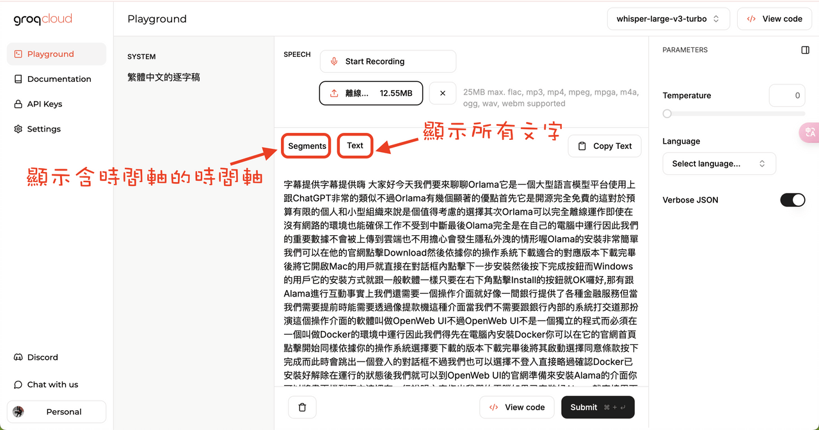Image resolution: width=819 pixels, height=430 pixels.
Task: Click View code button beside Submit
Action: click(517, 407)
